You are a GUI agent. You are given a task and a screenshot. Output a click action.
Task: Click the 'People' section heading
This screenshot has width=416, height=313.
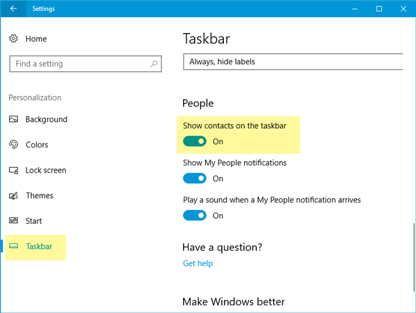tap(198, 103)
